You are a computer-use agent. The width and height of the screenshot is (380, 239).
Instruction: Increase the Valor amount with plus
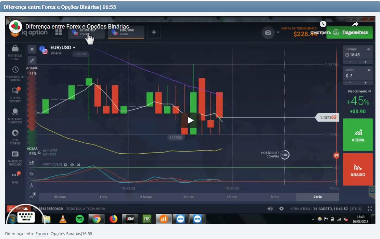(x=365, y=83)
